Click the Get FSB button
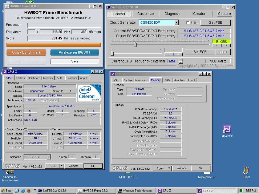Screen dimensions: 259x194 (215, 23)
